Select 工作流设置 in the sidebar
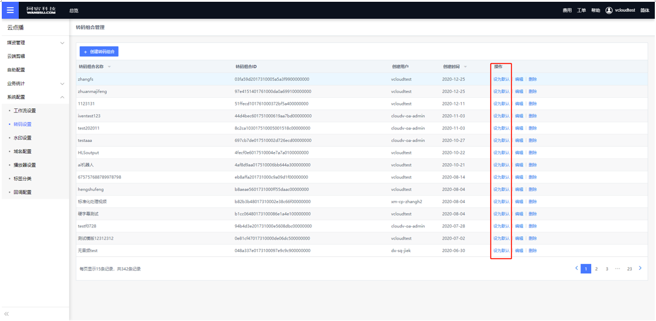 point(25,111)
